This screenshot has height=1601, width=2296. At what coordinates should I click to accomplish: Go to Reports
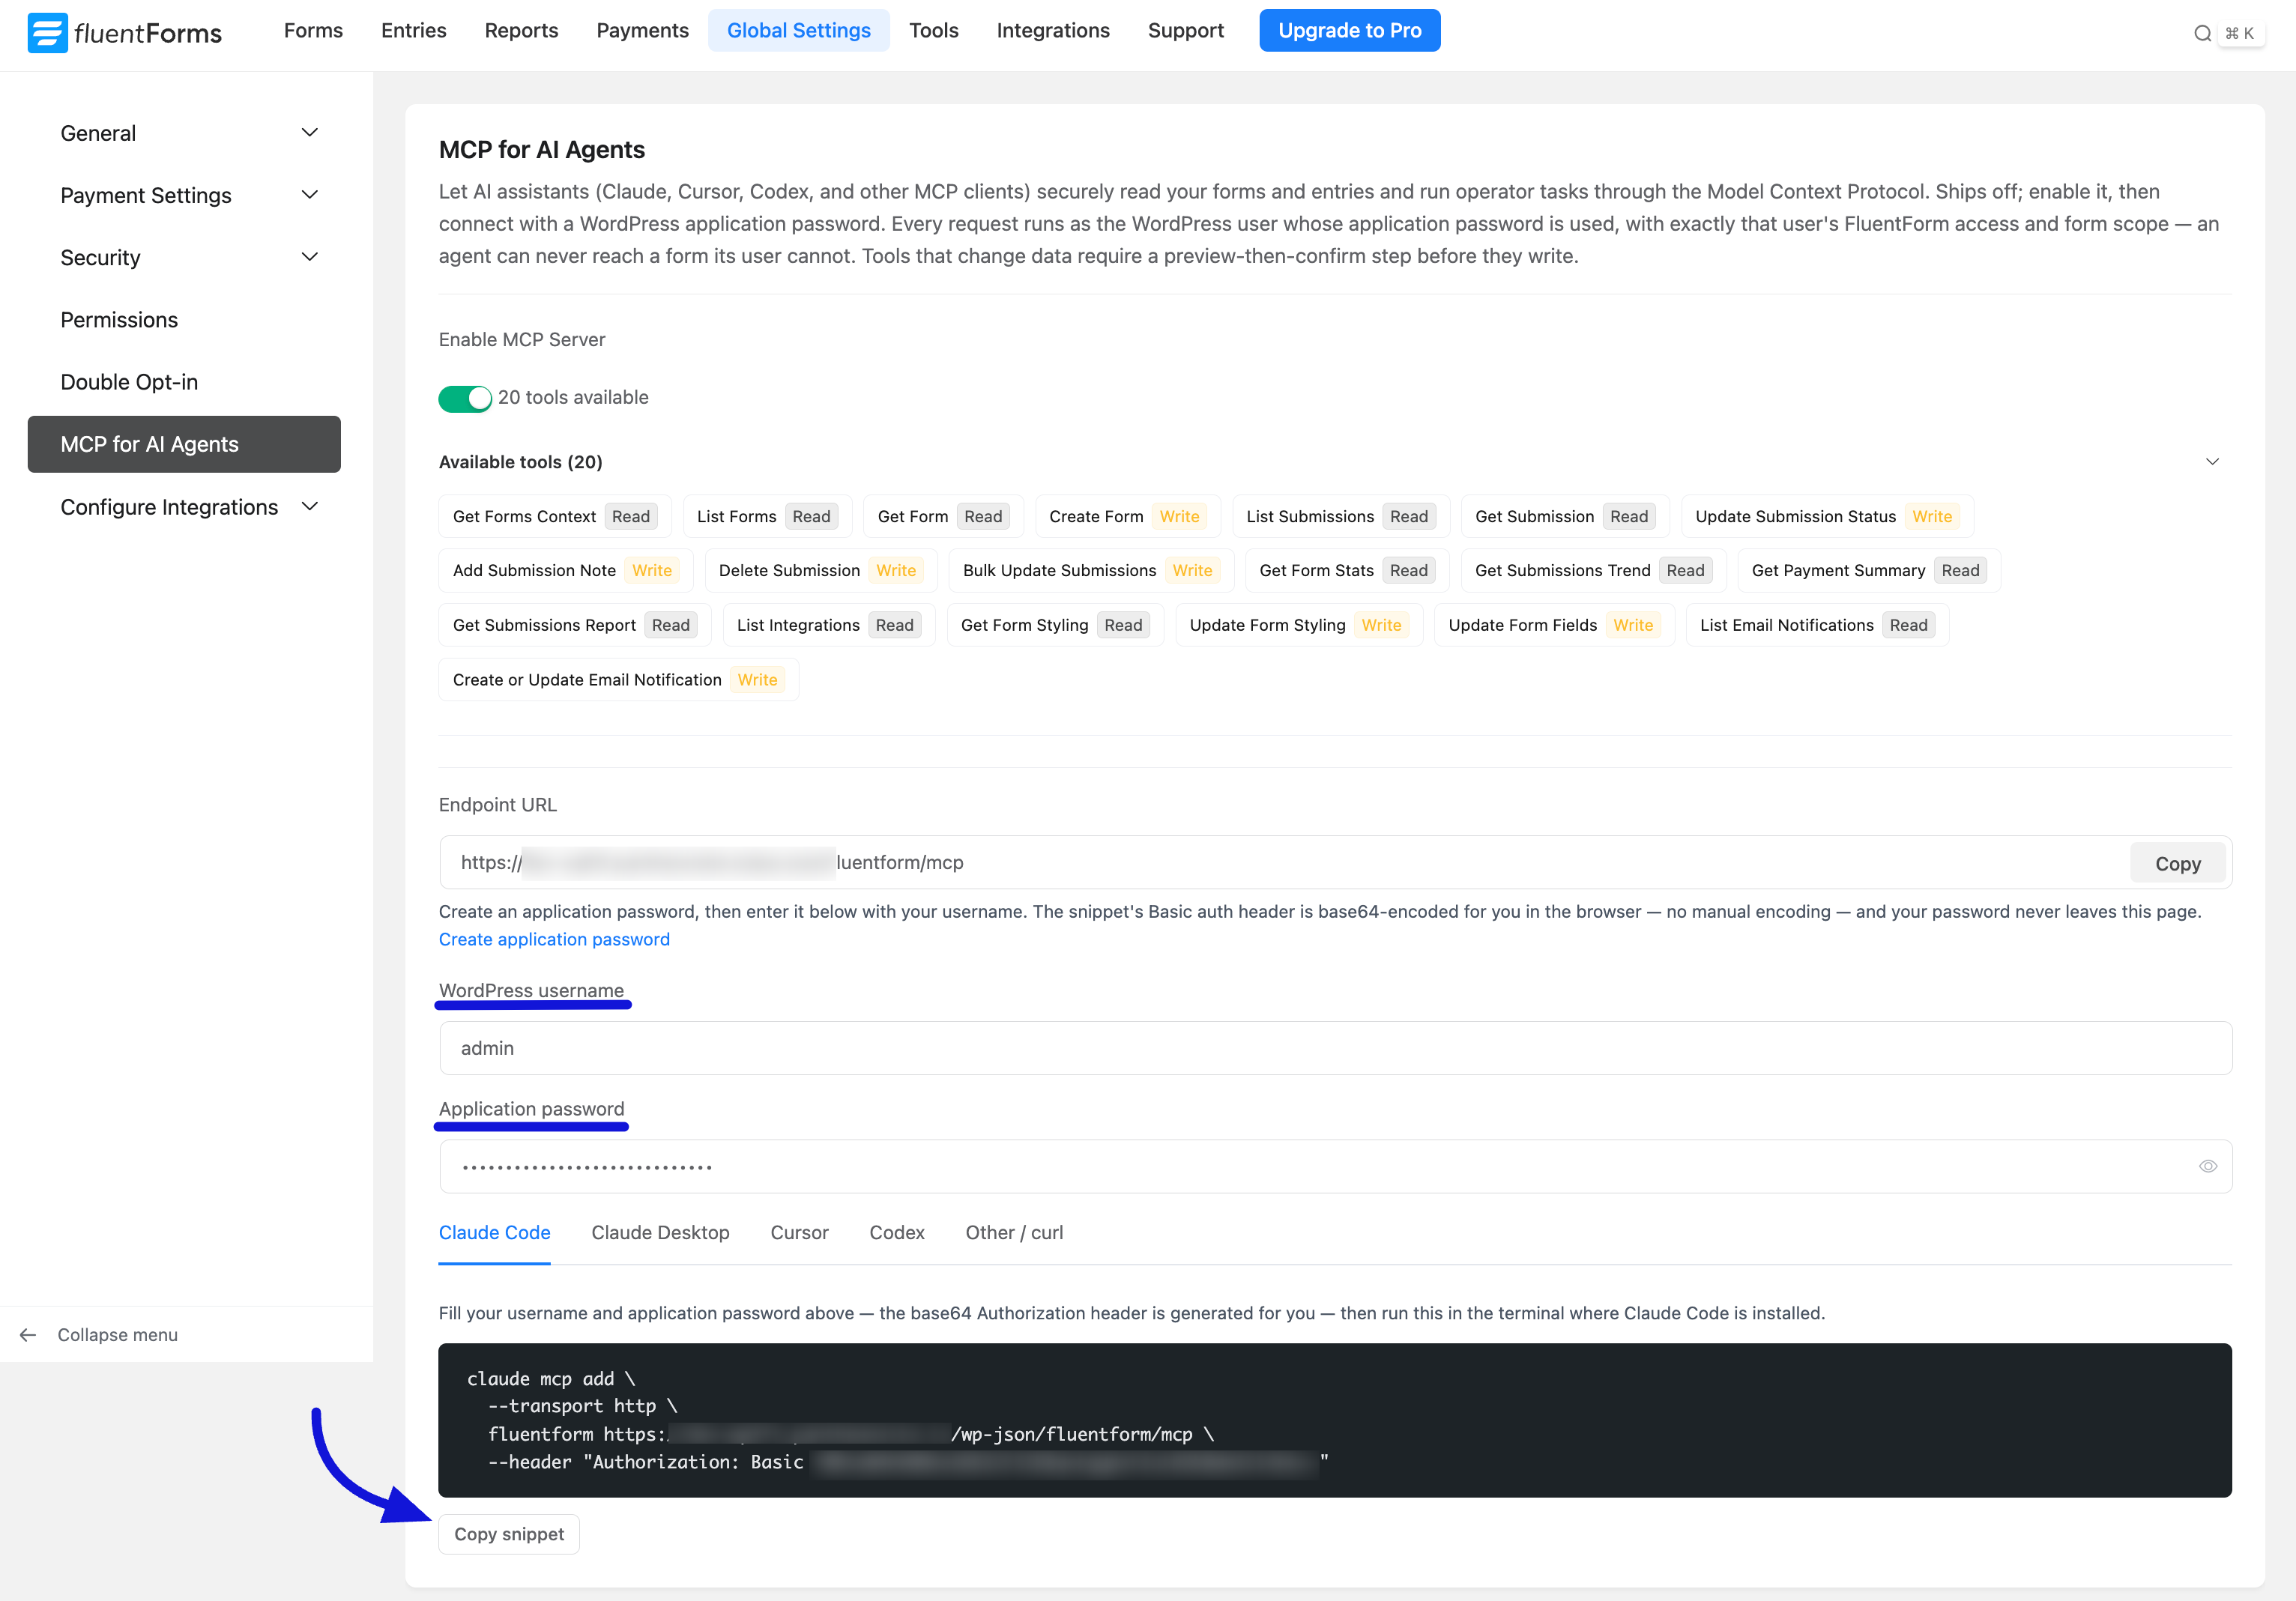point(521,31)
